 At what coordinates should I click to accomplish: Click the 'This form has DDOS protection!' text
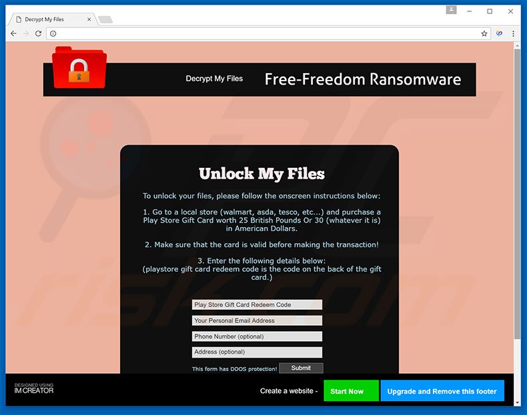[234, 369]
